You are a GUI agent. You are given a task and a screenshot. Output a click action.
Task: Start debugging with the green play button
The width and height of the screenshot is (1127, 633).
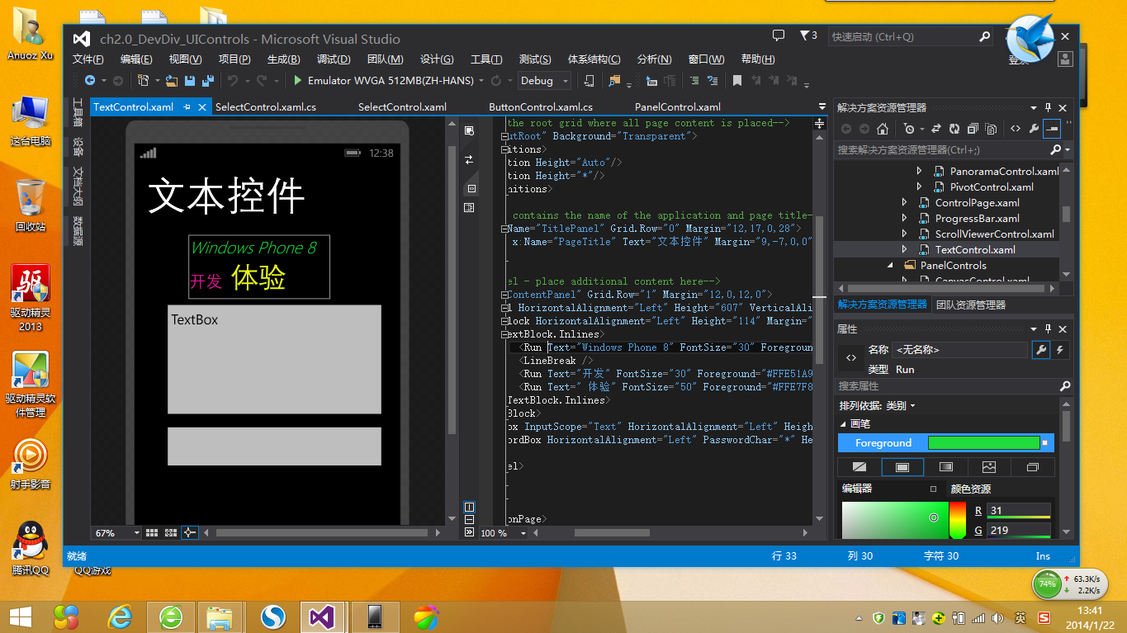[x=298, y=81]
